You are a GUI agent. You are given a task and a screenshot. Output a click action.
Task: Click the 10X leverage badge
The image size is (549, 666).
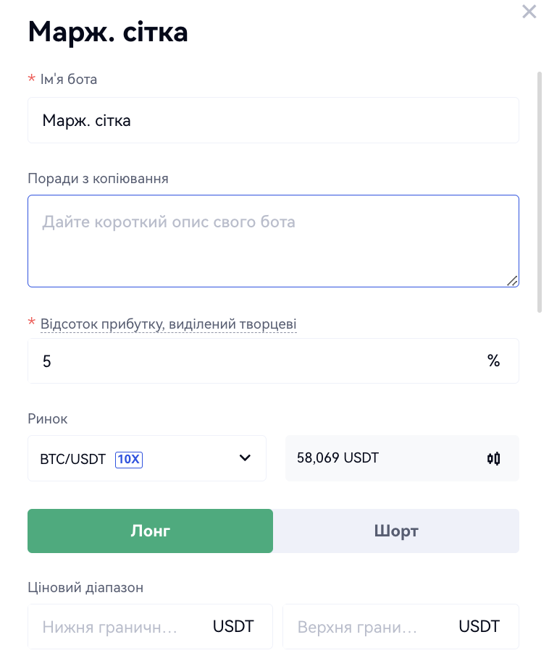pos(129,459)
